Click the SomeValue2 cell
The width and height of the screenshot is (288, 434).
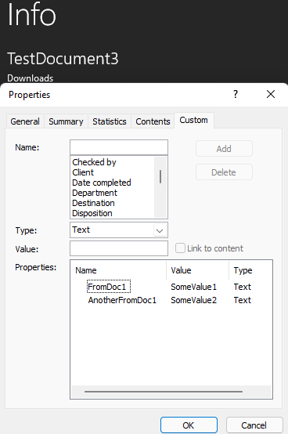pyautogui.click(x=193, y=300)
